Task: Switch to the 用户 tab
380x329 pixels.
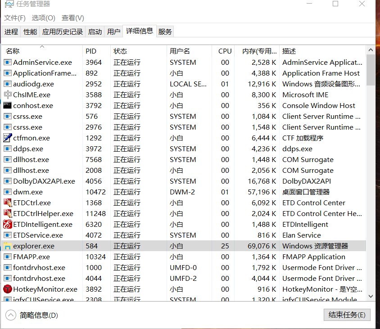Action: (x=113, y=32)
